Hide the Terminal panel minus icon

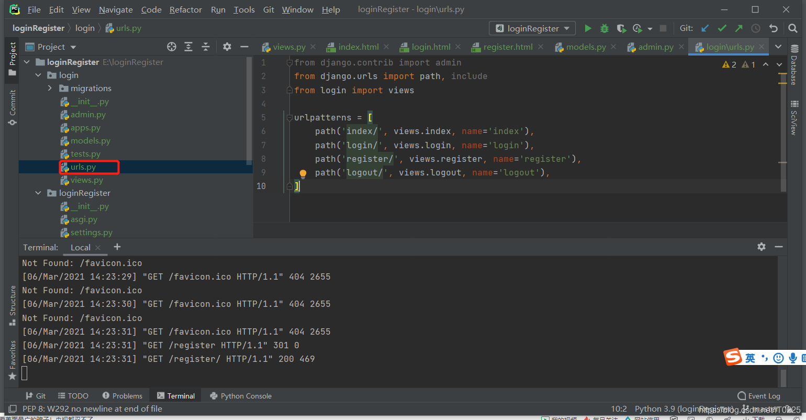click(779, 247)
